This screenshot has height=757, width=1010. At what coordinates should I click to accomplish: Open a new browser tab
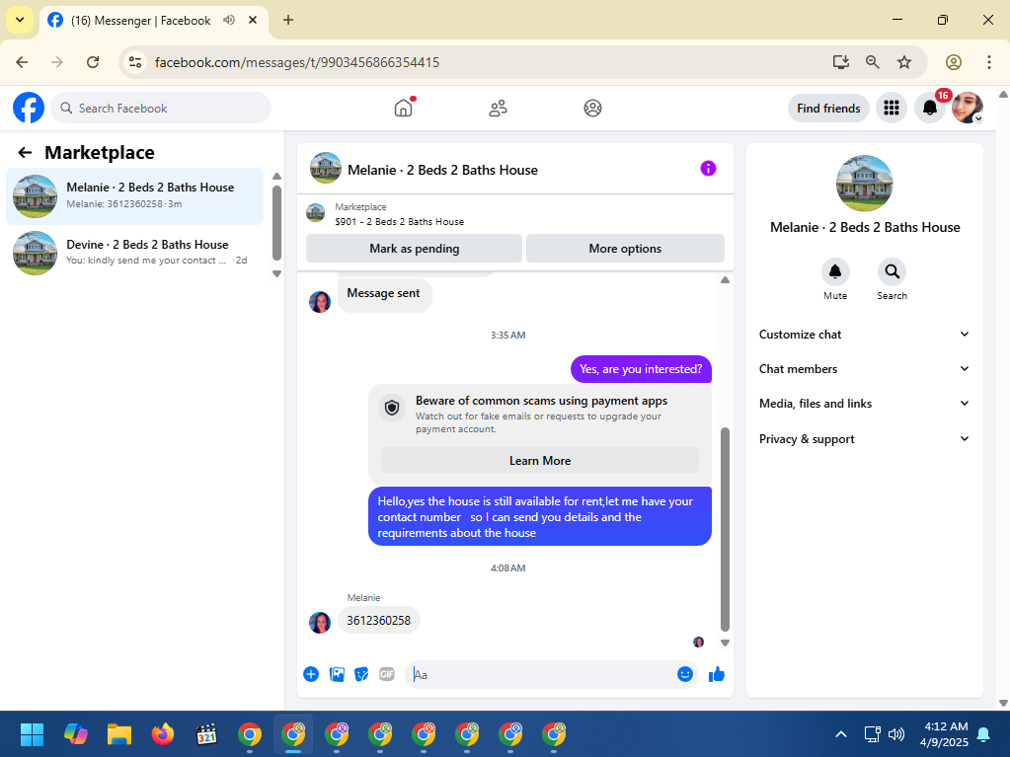click(288, 20)
